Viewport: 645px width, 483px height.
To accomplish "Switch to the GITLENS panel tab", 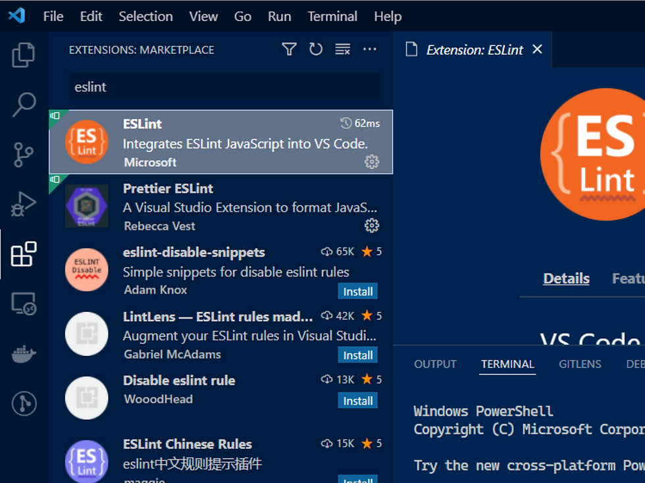I will pyautogui.click(x=580, y=364).
